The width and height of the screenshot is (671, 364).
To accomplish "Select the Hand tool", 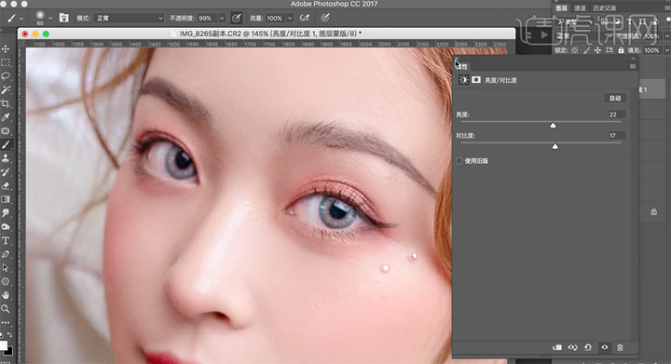I will [6, 295].
